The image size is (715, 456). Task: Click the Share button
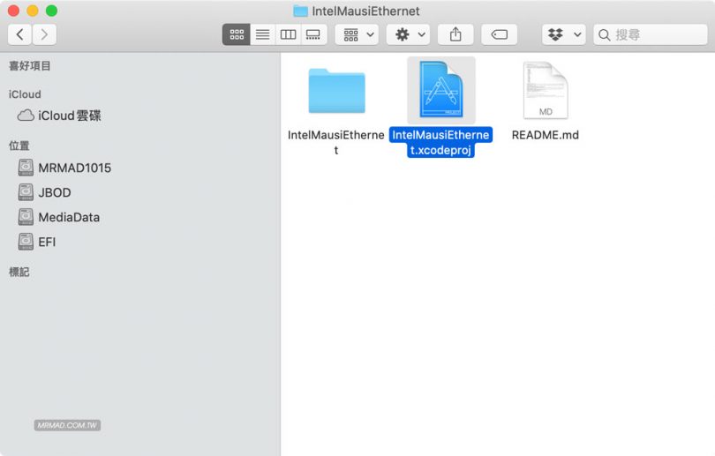[x=455, y=34]
